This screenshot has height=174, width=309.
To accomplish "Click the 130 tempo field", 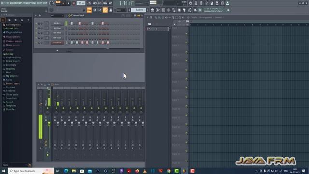I will [x=81, y=3].
